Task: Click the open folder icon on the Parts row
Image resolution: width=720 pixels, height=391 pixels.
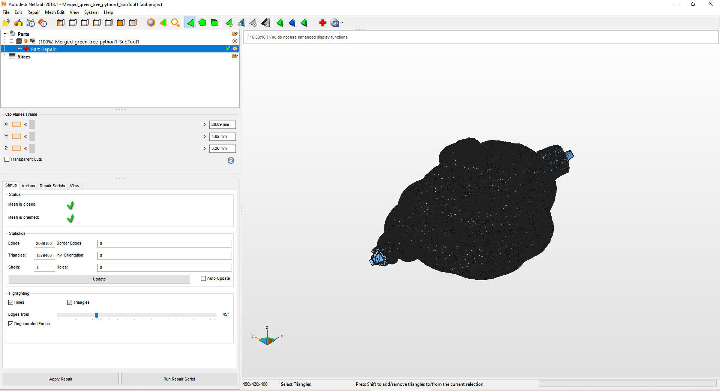Action: click(235, 34)
